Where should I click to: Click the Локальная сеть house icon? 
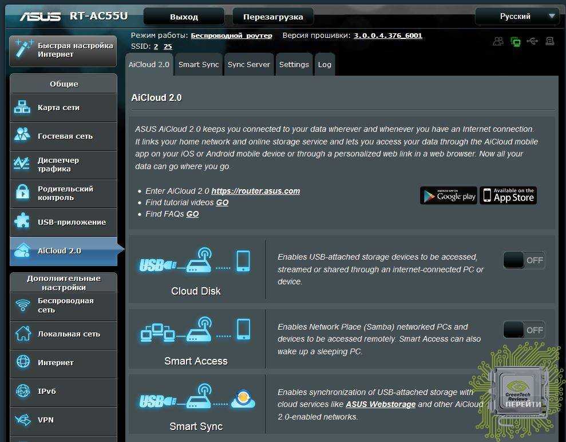[x=23, y=334]
